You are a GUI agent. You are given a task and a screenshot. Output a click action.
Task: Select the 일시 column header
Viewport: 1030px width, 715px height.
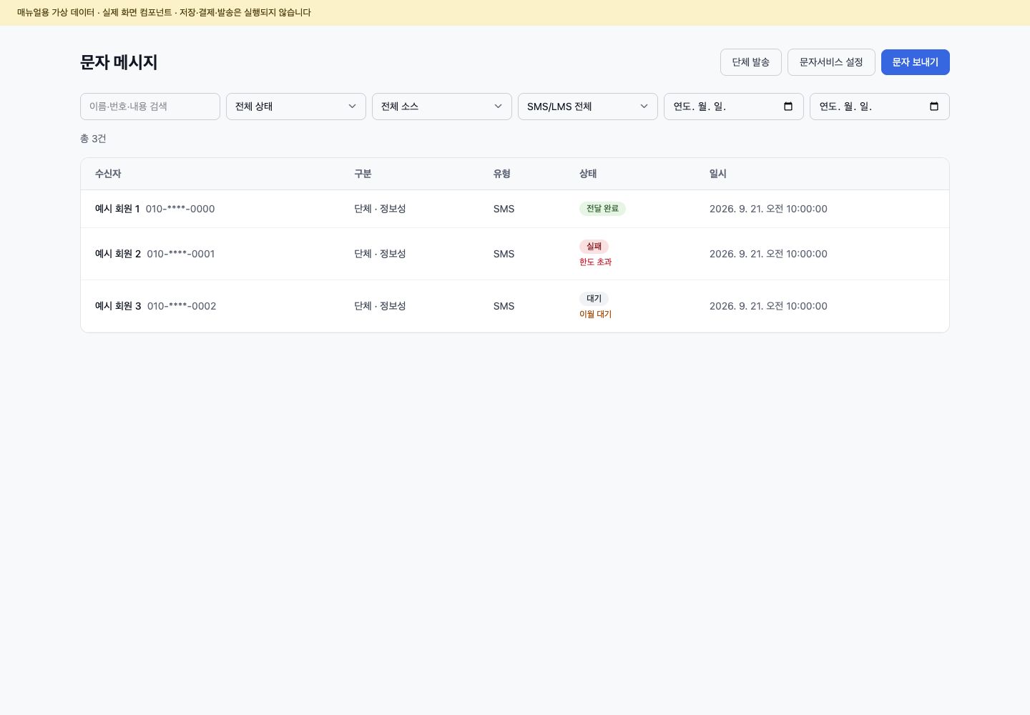718,174
